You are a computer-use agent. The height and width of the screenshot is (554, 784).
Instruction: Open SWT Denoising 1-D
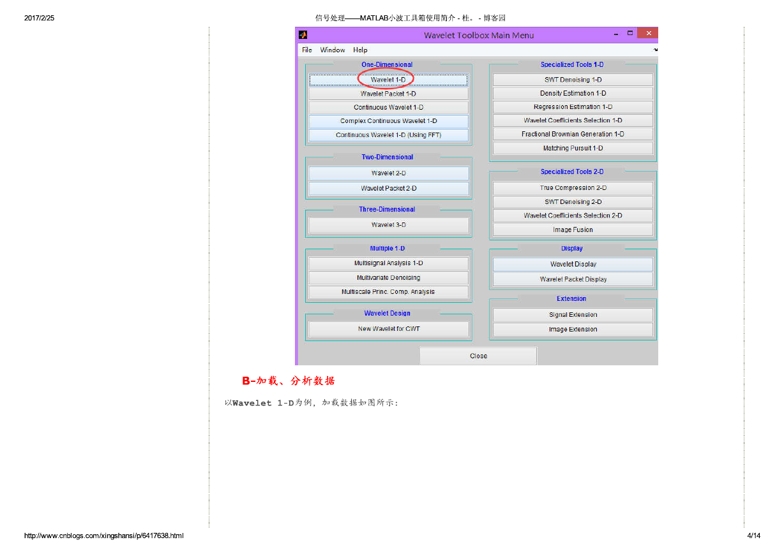[573, 80]
